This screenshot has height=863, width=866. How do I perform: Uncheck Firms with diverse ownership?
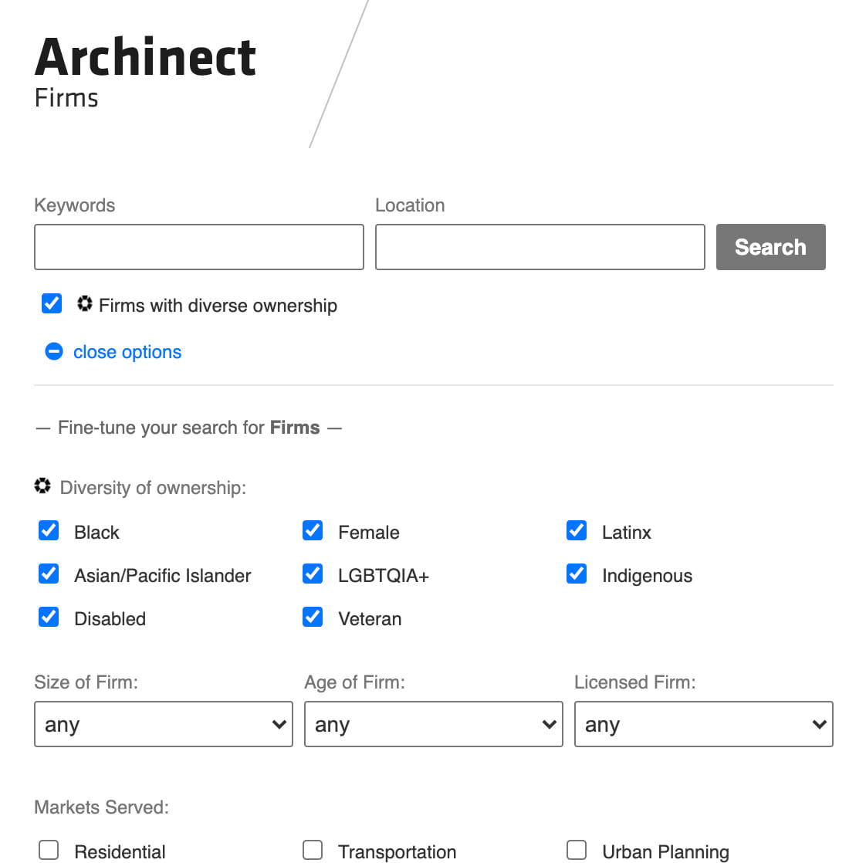(51, 303)
